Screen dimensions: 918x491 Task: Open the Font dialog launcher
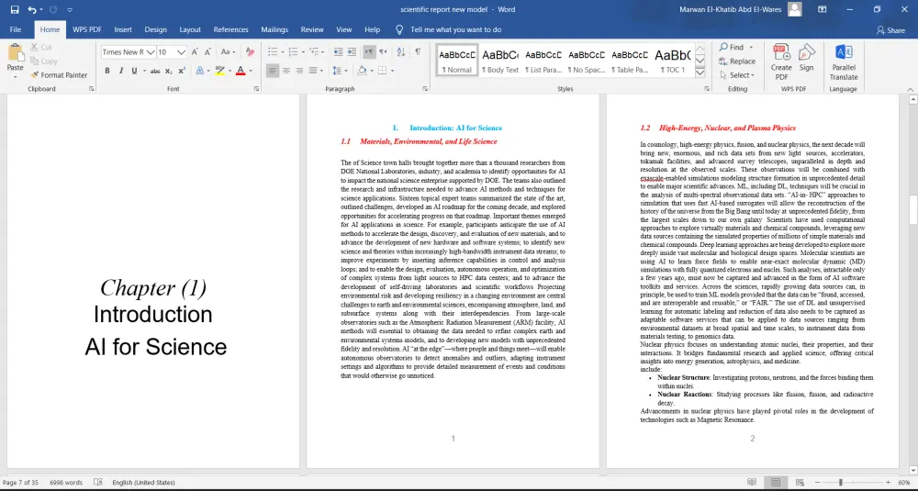[256, 89]
